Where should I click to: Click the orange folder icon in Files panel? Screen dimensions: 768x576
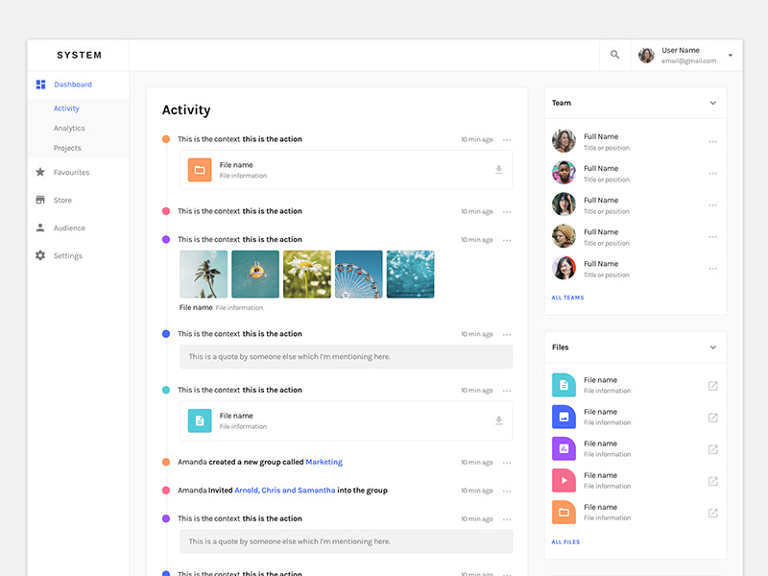click(x=564, y=513)
